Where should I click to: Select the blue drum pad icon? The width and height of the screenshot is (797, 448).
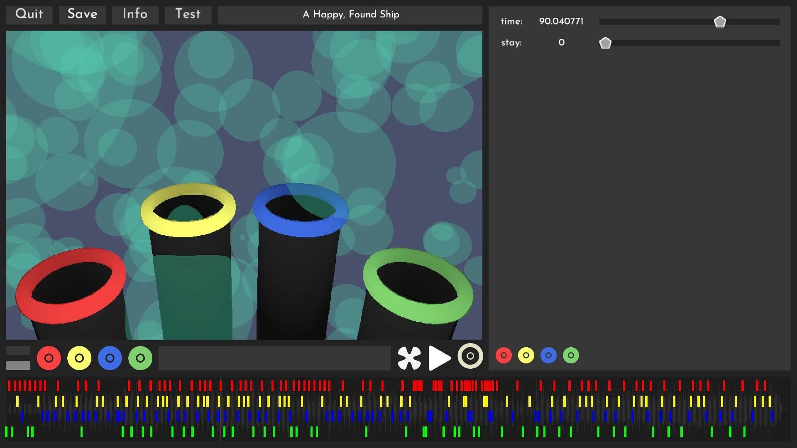(x=110, y=358)
